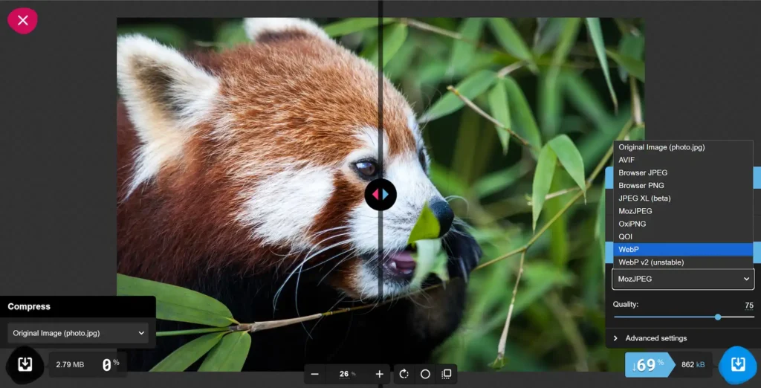Click the Quality value field showing 75
This screenshot has width=761, height=388.
[x=749, y=305]
